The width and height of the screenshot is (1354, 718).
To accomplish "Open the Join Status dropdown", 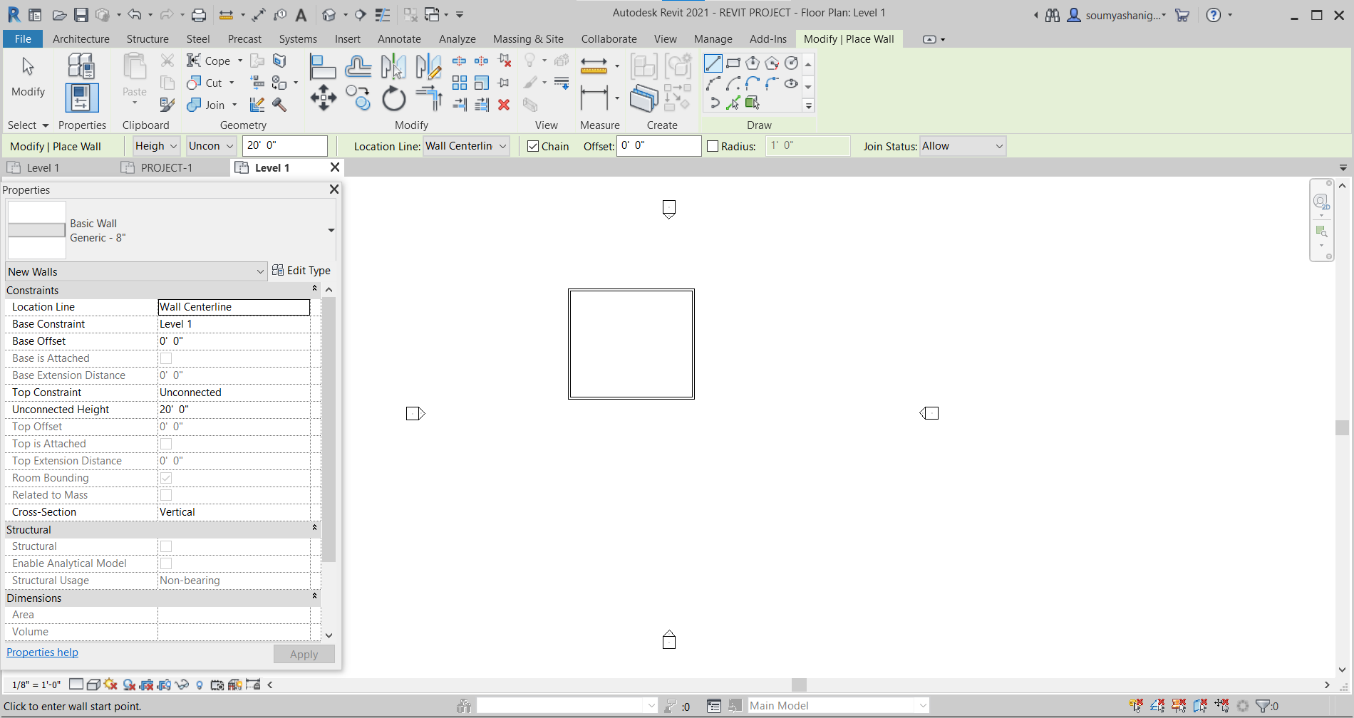I will (962, 146).
